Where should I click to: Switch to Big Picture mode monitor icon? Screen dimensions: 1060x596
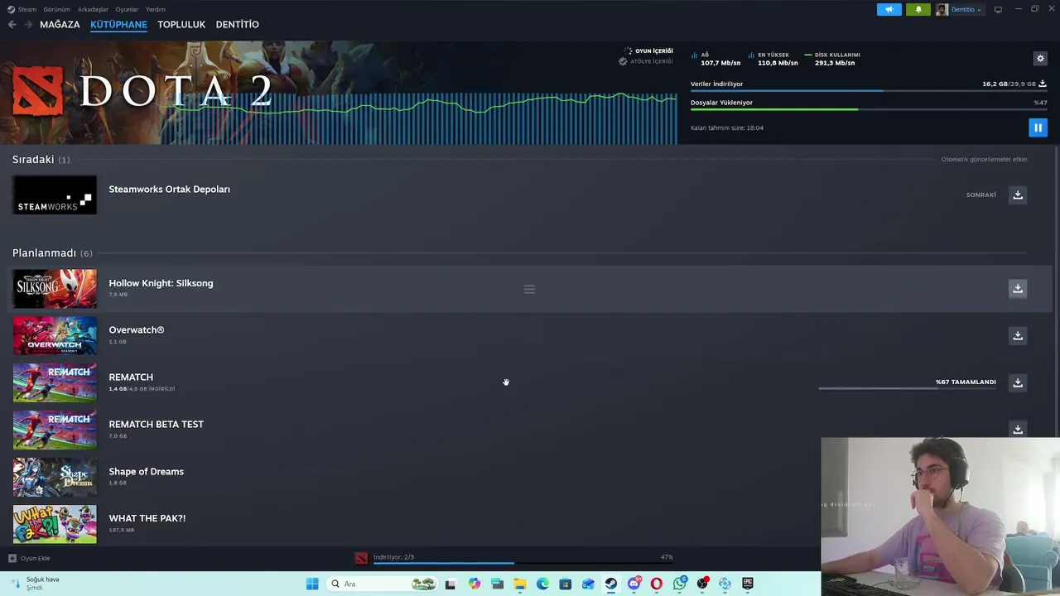pyautogui.click(x=998, y=9)
